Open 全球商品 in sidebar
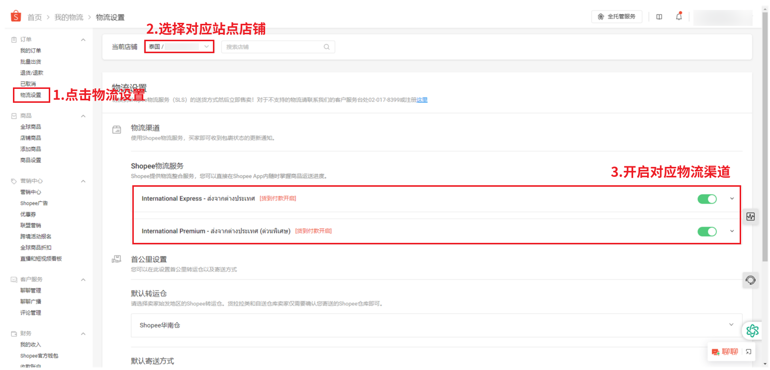The height and width of the screenshot is (370, 770). [31, 127]
